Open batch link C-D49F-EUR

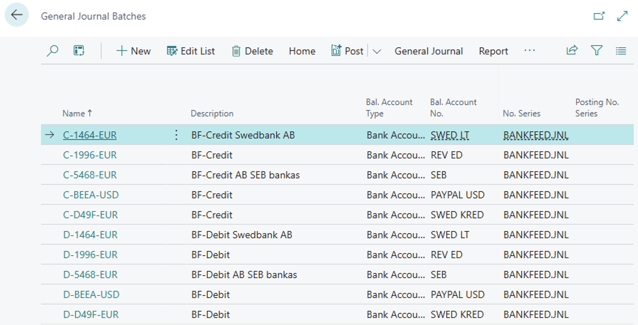(90, 215)
